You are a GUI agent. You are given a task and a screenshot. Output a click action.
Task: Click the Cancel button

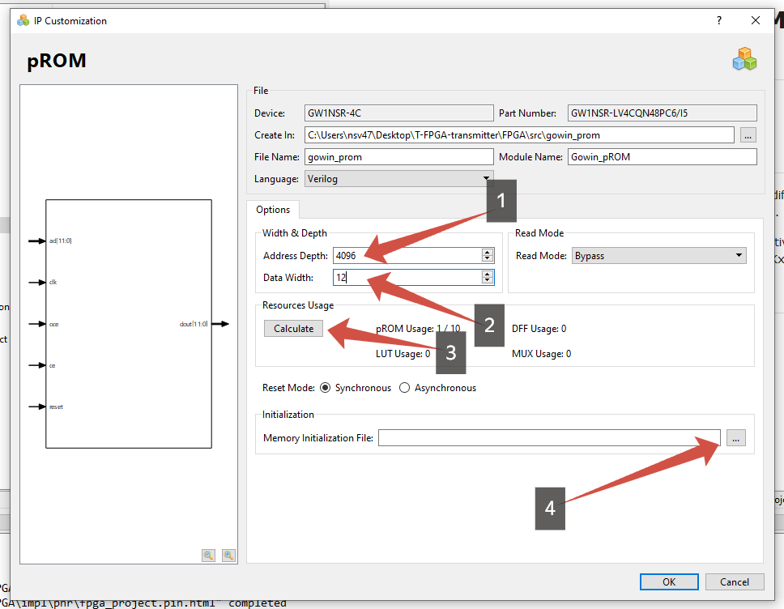(x=735, y=582)
